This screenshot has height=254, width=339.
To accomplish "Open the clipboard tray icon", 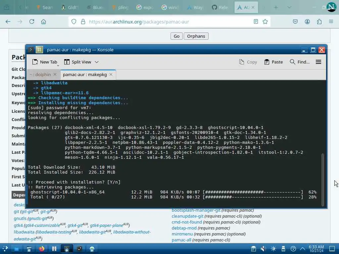I will [x=254, y=249].
